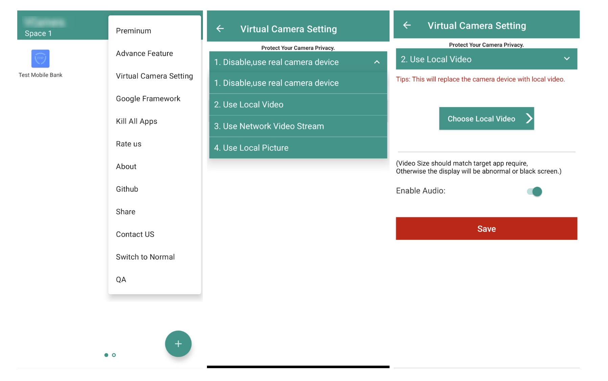The width and height of the screenshot is (608, 381).
Task: Toggle the Enable Audio switch
Action: click(x=534, y=191)
